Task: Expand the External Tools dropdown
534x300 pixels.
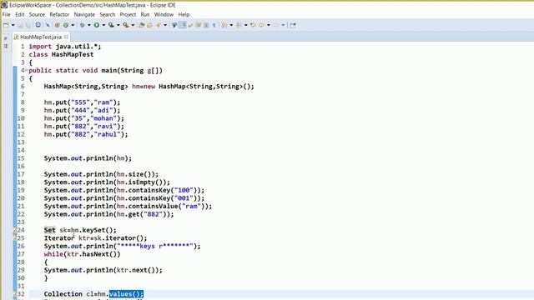Action: [x=133, y=25]
